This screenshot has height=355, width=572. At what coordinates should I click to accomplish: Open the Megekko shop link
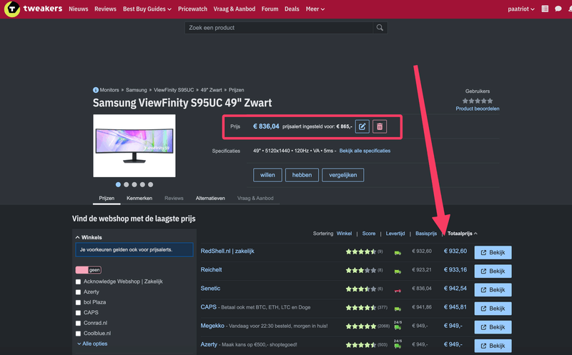pyautogui.click(x=212, y=326)
